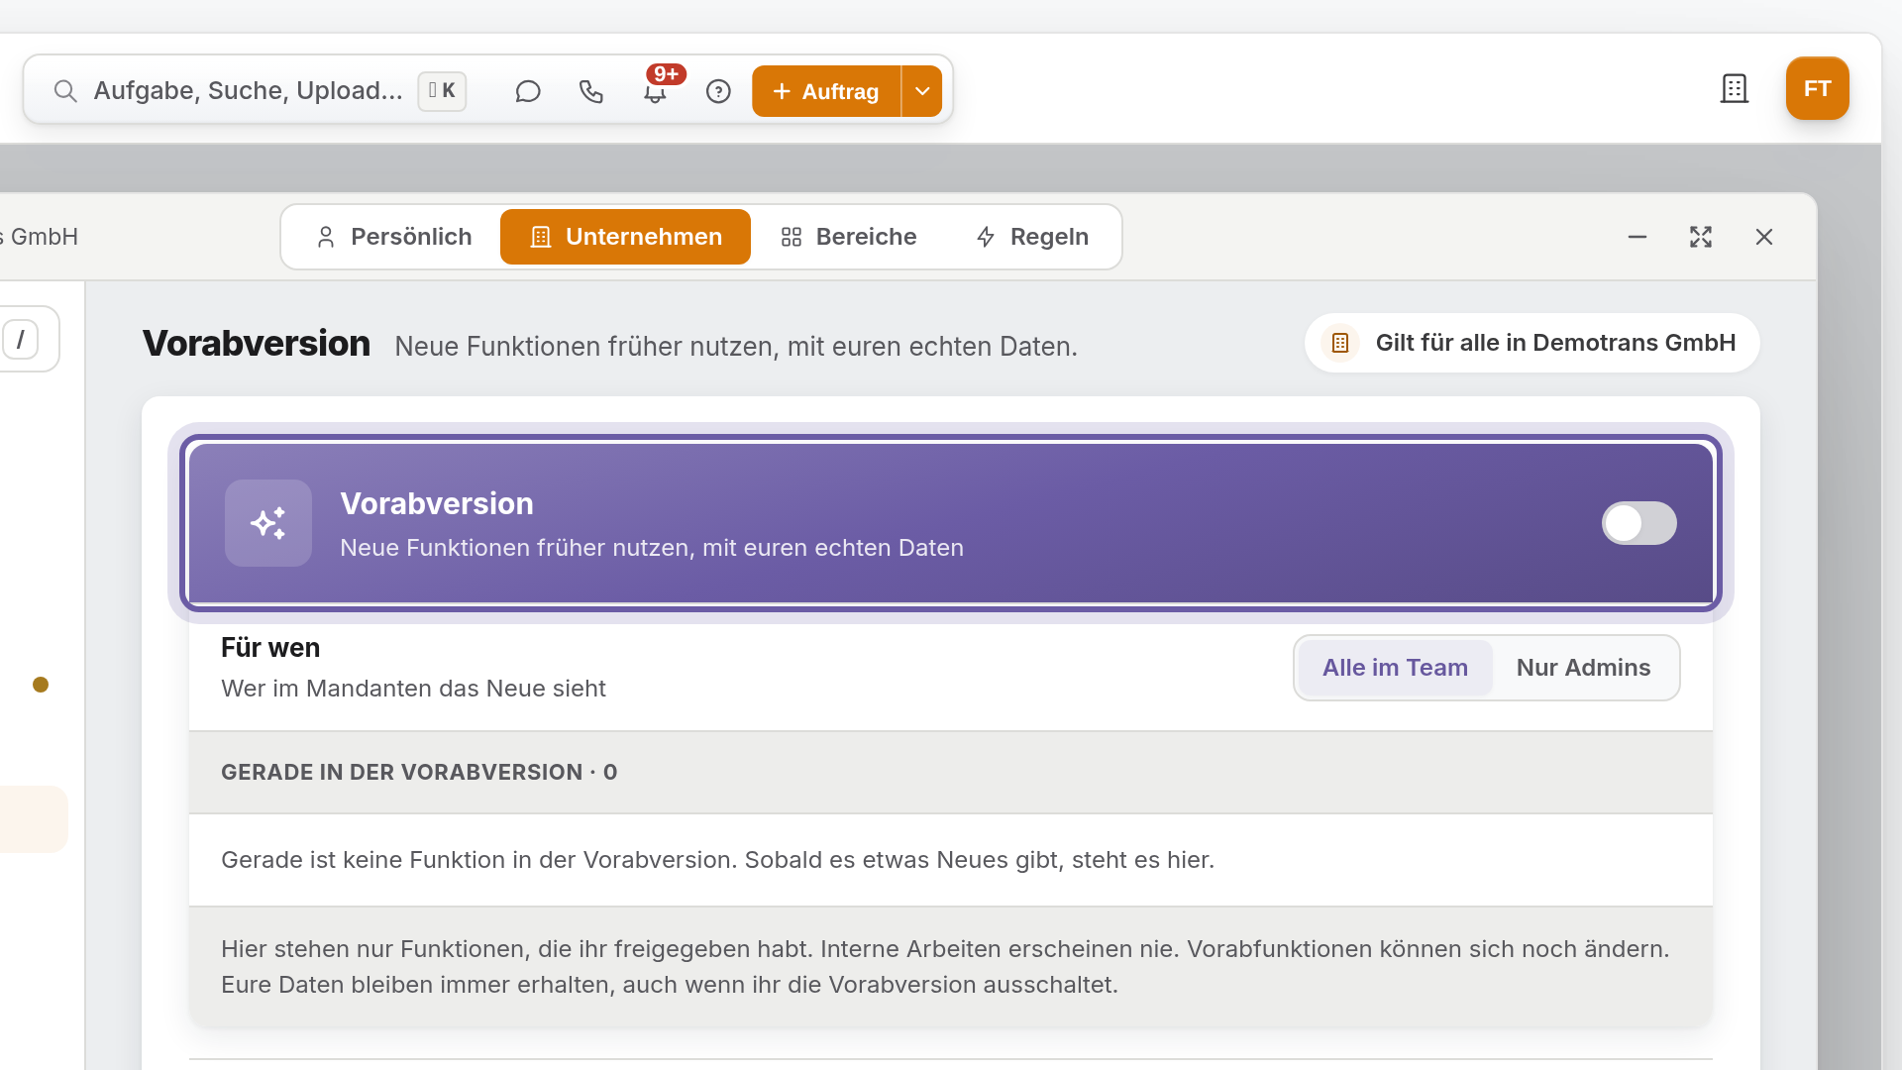
Task: Click Wer im Mandanten das Neue sieht
Action: [x=413, y=689]
